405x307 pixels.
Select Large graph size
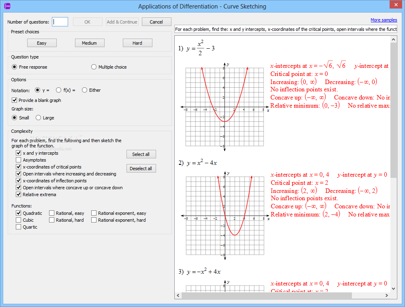click(45, 118)
